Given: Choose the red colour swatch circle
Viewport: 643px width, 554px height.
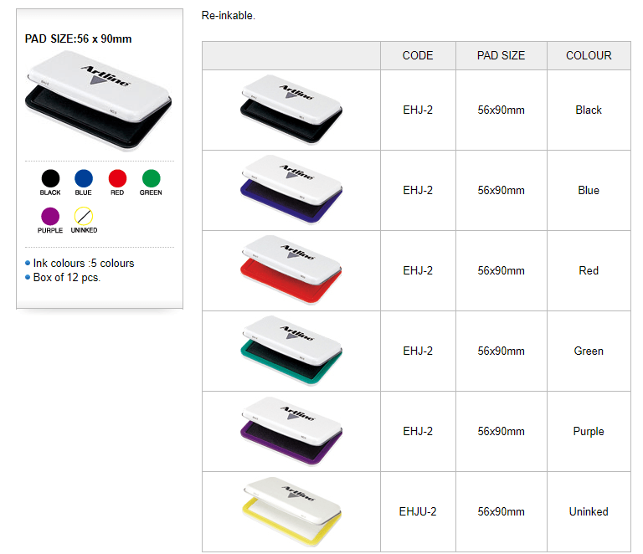Looking at the screenshot, I should tap(117, 178).
